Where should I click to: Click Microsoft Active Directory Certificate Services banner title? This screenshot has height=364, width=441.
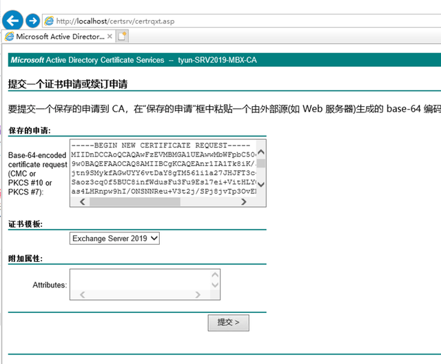pos(88,60)
